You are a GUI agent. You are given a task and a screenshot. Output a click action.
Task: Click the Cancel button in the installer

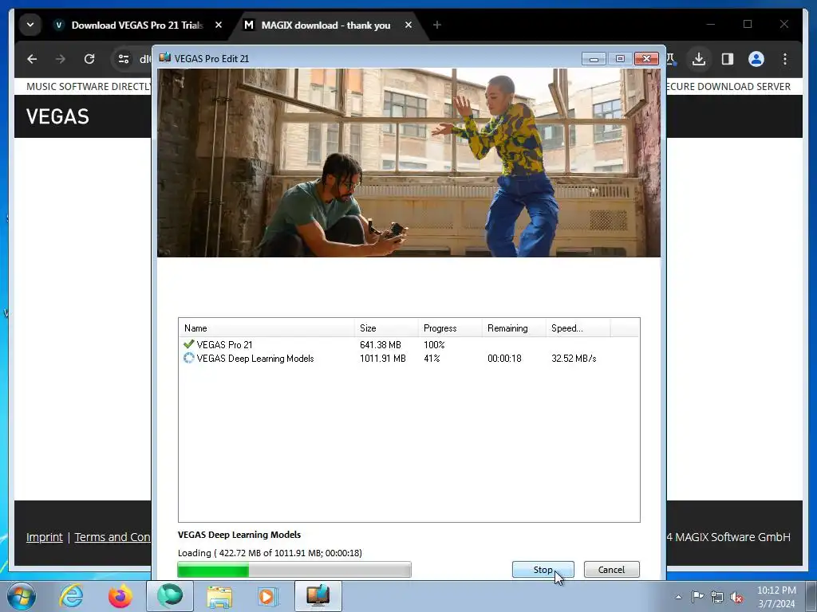611,569
